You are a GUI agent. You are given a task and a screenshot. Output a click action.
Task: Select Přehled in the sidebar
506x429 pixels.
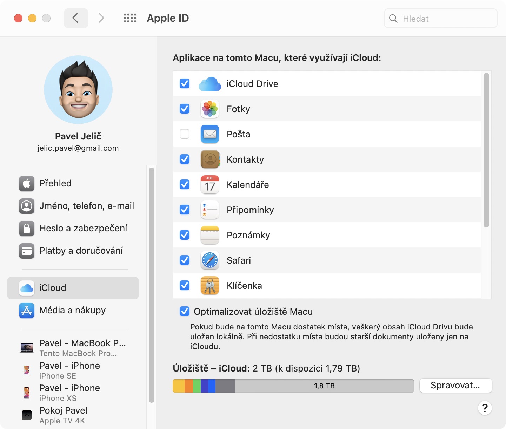click(55, 184)
